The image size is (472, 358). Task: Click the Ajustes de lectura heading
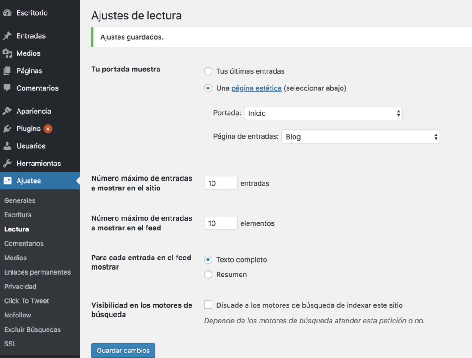coord(136,16)
